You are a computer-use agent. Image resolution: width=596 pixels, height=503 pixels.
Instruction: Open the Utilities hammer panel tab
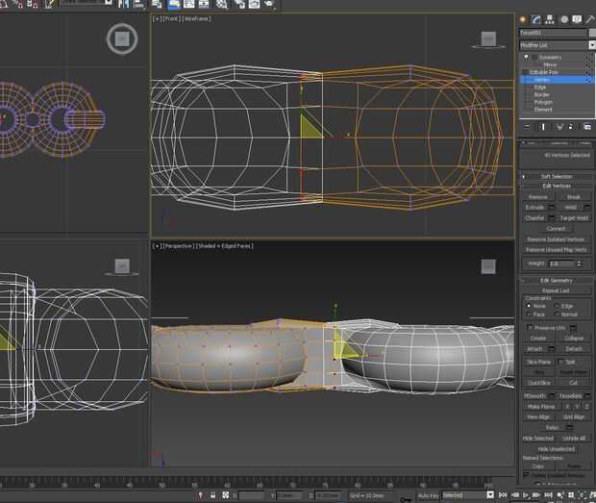(590, 19)
